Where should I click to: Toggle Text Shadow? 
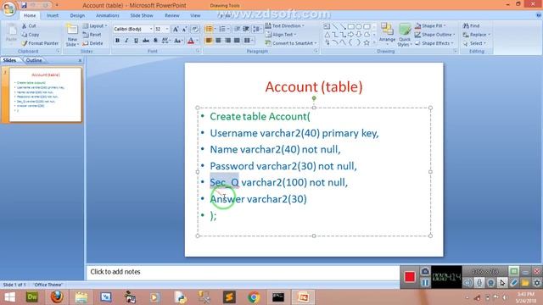tap(155, 41)
